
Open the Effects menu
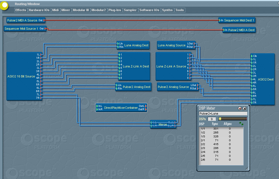(x=21, y=10)
